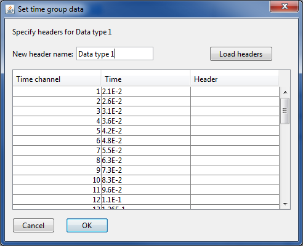Select the Time channel column header
The width and height of the screenshot is (303, 246).
tap(57, 79)
